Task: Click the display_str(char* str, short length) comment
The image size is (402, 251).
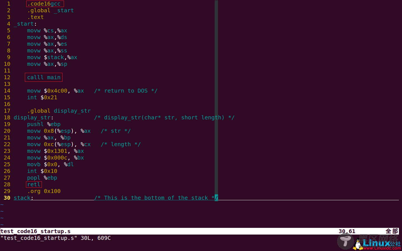Action: click(164, 117)
